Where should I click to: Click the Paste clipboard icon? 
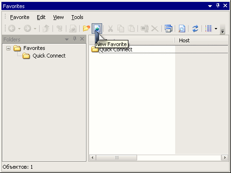click(131, 29)
